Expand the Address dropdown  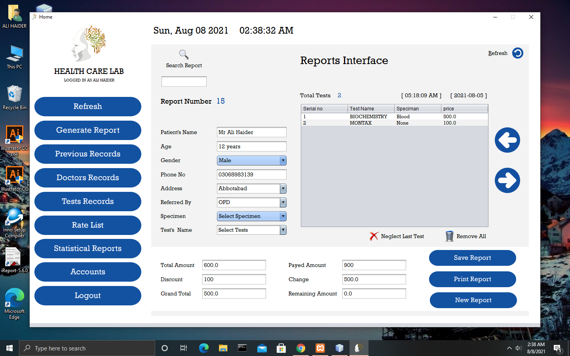[x=252, y=188]
